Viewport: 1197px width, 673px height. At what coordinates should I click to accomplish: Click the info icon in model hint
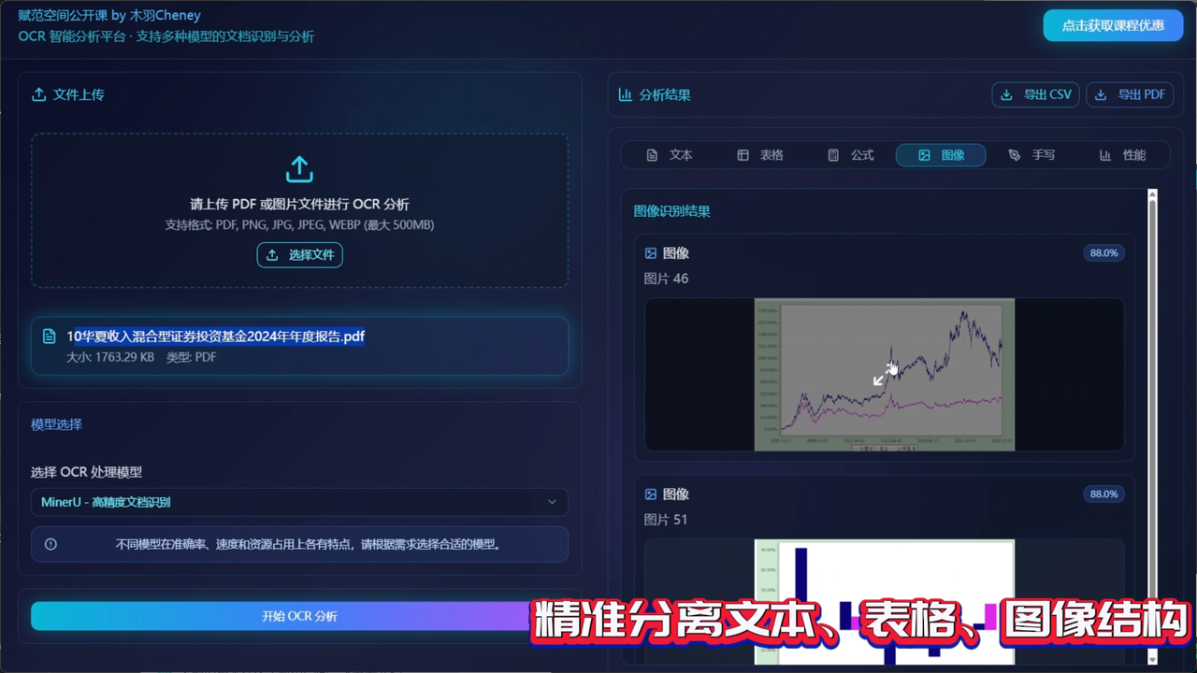(50, 544)
